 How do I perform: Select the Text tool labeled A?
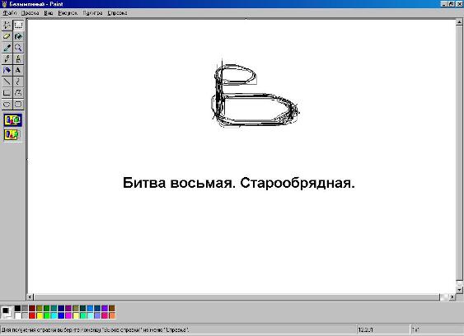pos(18,70)
